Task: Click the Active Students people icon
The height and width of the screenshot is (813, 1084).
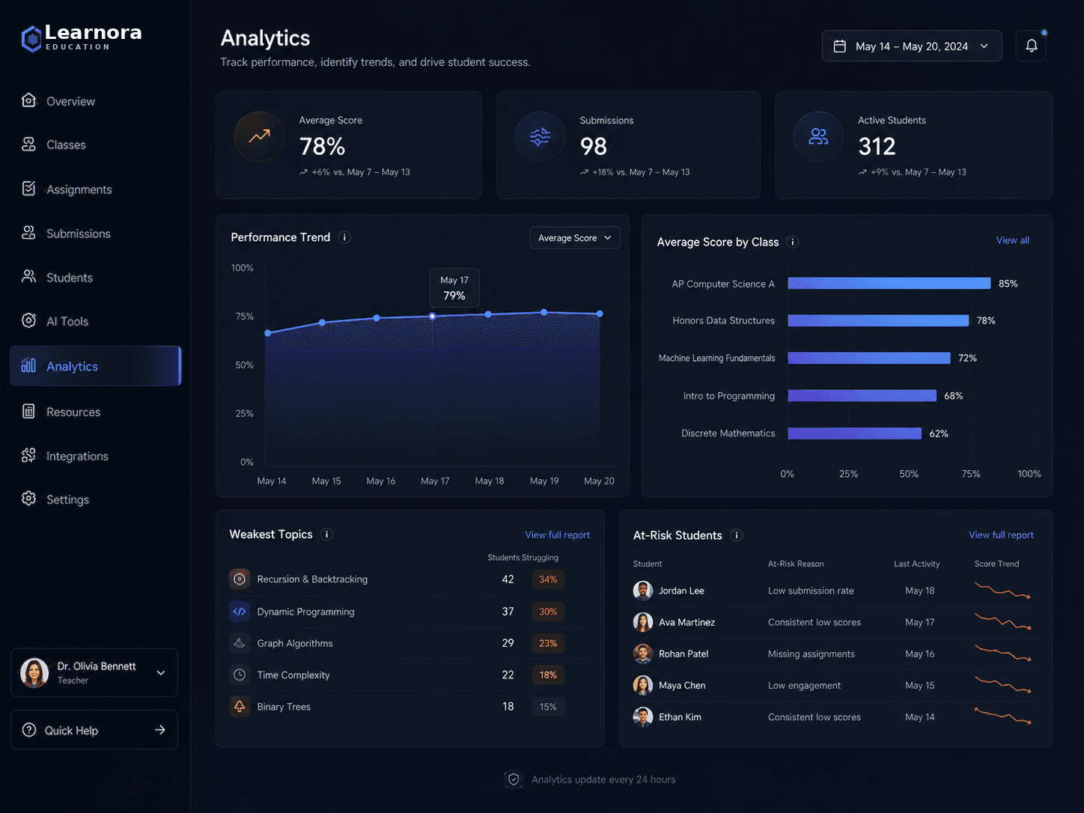Action: [818, 136]
